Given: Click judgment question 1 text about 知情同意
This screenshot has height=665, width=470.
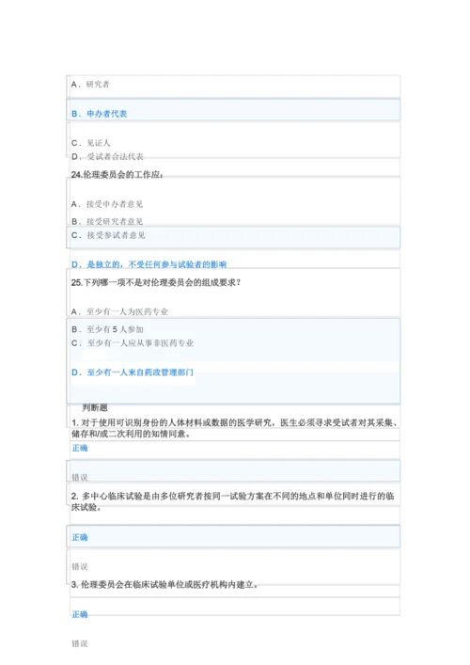Looking at the screenshot, I should click(x=234, y=428).
